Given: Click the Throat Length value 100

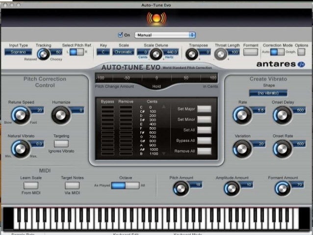Looking at the screenshot, I should (234, 52).
